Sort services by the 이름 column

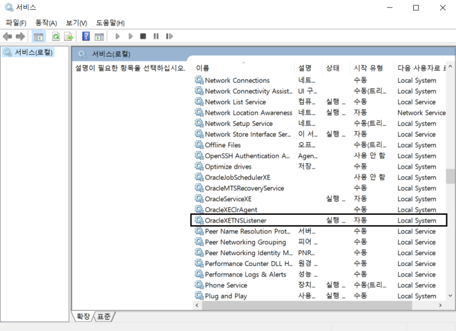(201, 67)
